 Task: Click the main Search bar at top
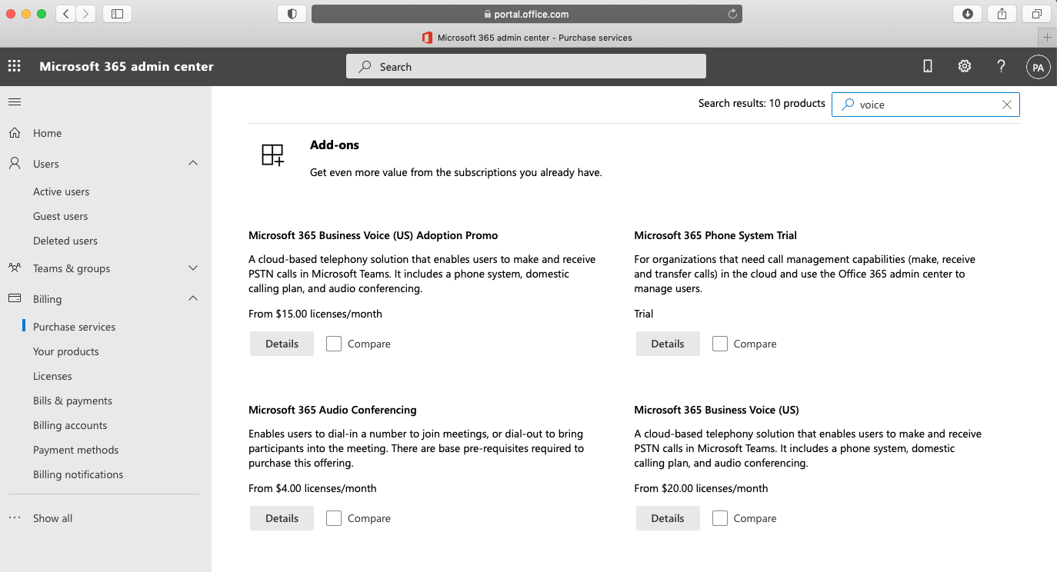coord(525,66)
